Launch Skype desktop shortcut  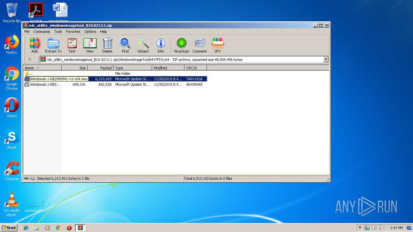click(12, 139)
